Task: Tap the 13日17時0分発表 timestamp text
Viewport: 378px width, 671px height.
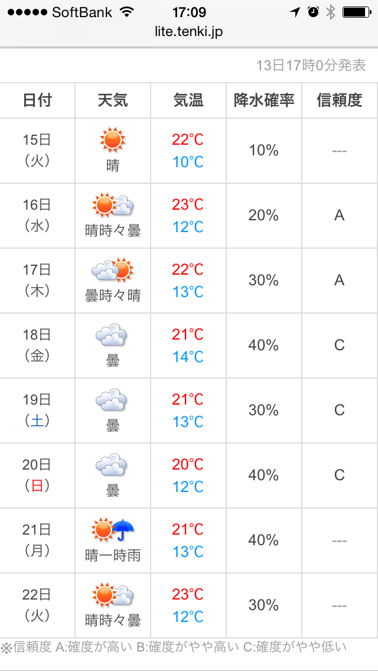Action: pos(311,66)
